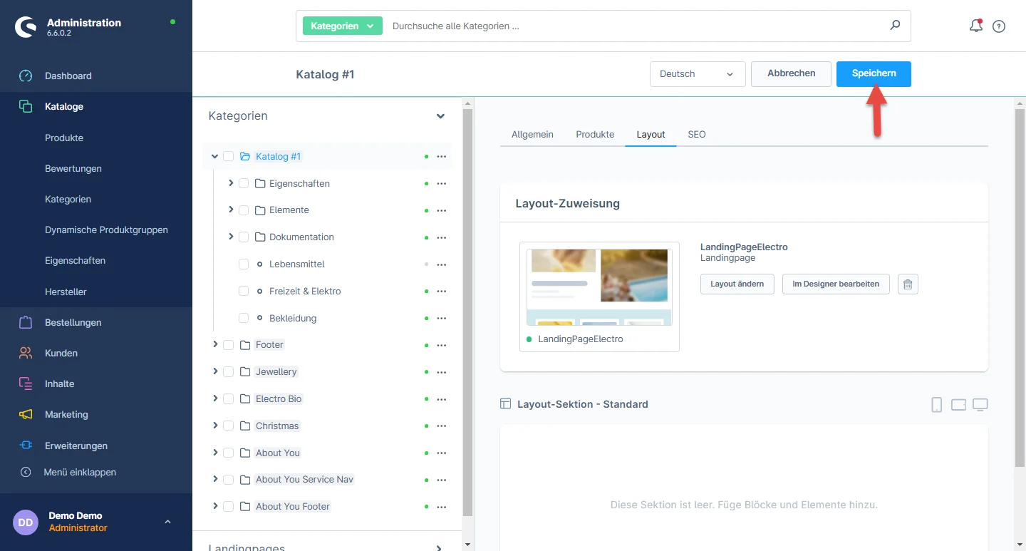This screenshot has height=551, width=1026.
Task: Switch to the SEO tab
Action: click(x=696, y=134)
